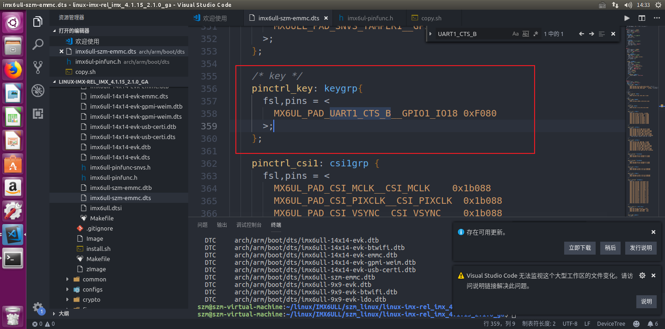The width and height of the screenshot is (665, 329).
Task: Open the Trash from the dock
Action: pos(13,316)
